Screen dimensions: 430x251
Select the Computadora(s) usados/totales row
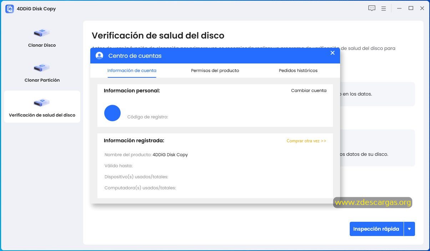click(x=140, y=188)
